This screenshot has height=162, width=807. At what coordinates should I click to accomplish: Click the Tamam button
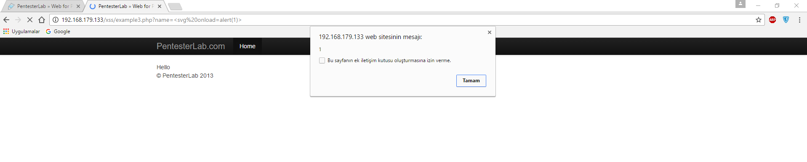click(x=471, y=81)
